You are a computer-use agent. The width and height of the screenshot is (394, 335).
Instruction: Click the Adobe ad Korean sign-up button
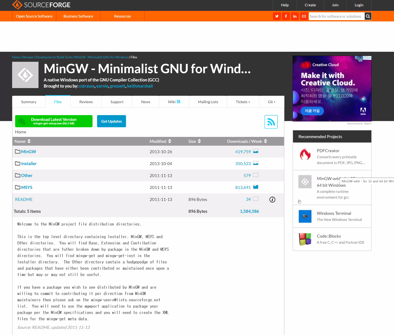312,111
